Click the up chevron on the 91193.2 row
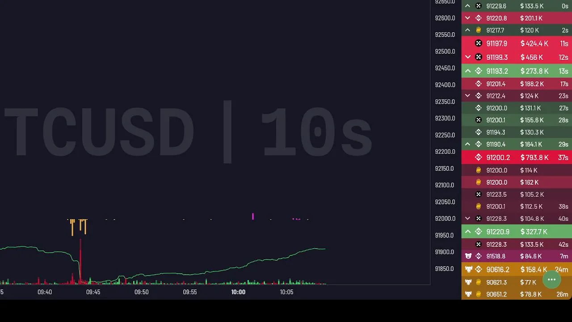The height and width of the screenshot is (322, 572). click(x=467, y=71)
